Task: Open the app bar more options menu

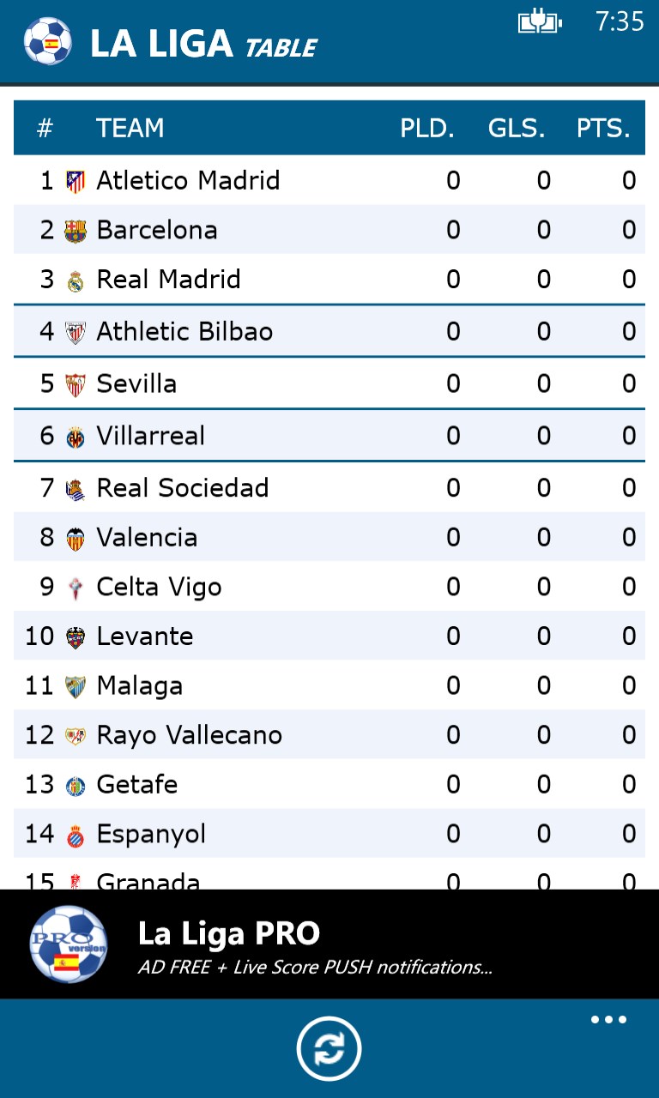Action: click(608, 1019)
